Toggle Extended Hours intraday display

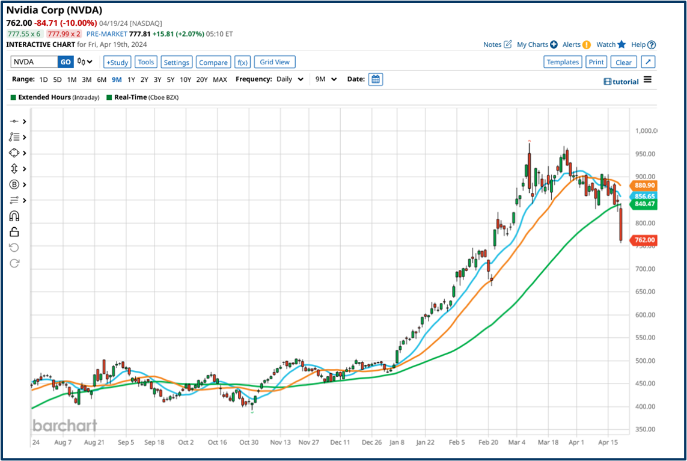pos(12,97)
